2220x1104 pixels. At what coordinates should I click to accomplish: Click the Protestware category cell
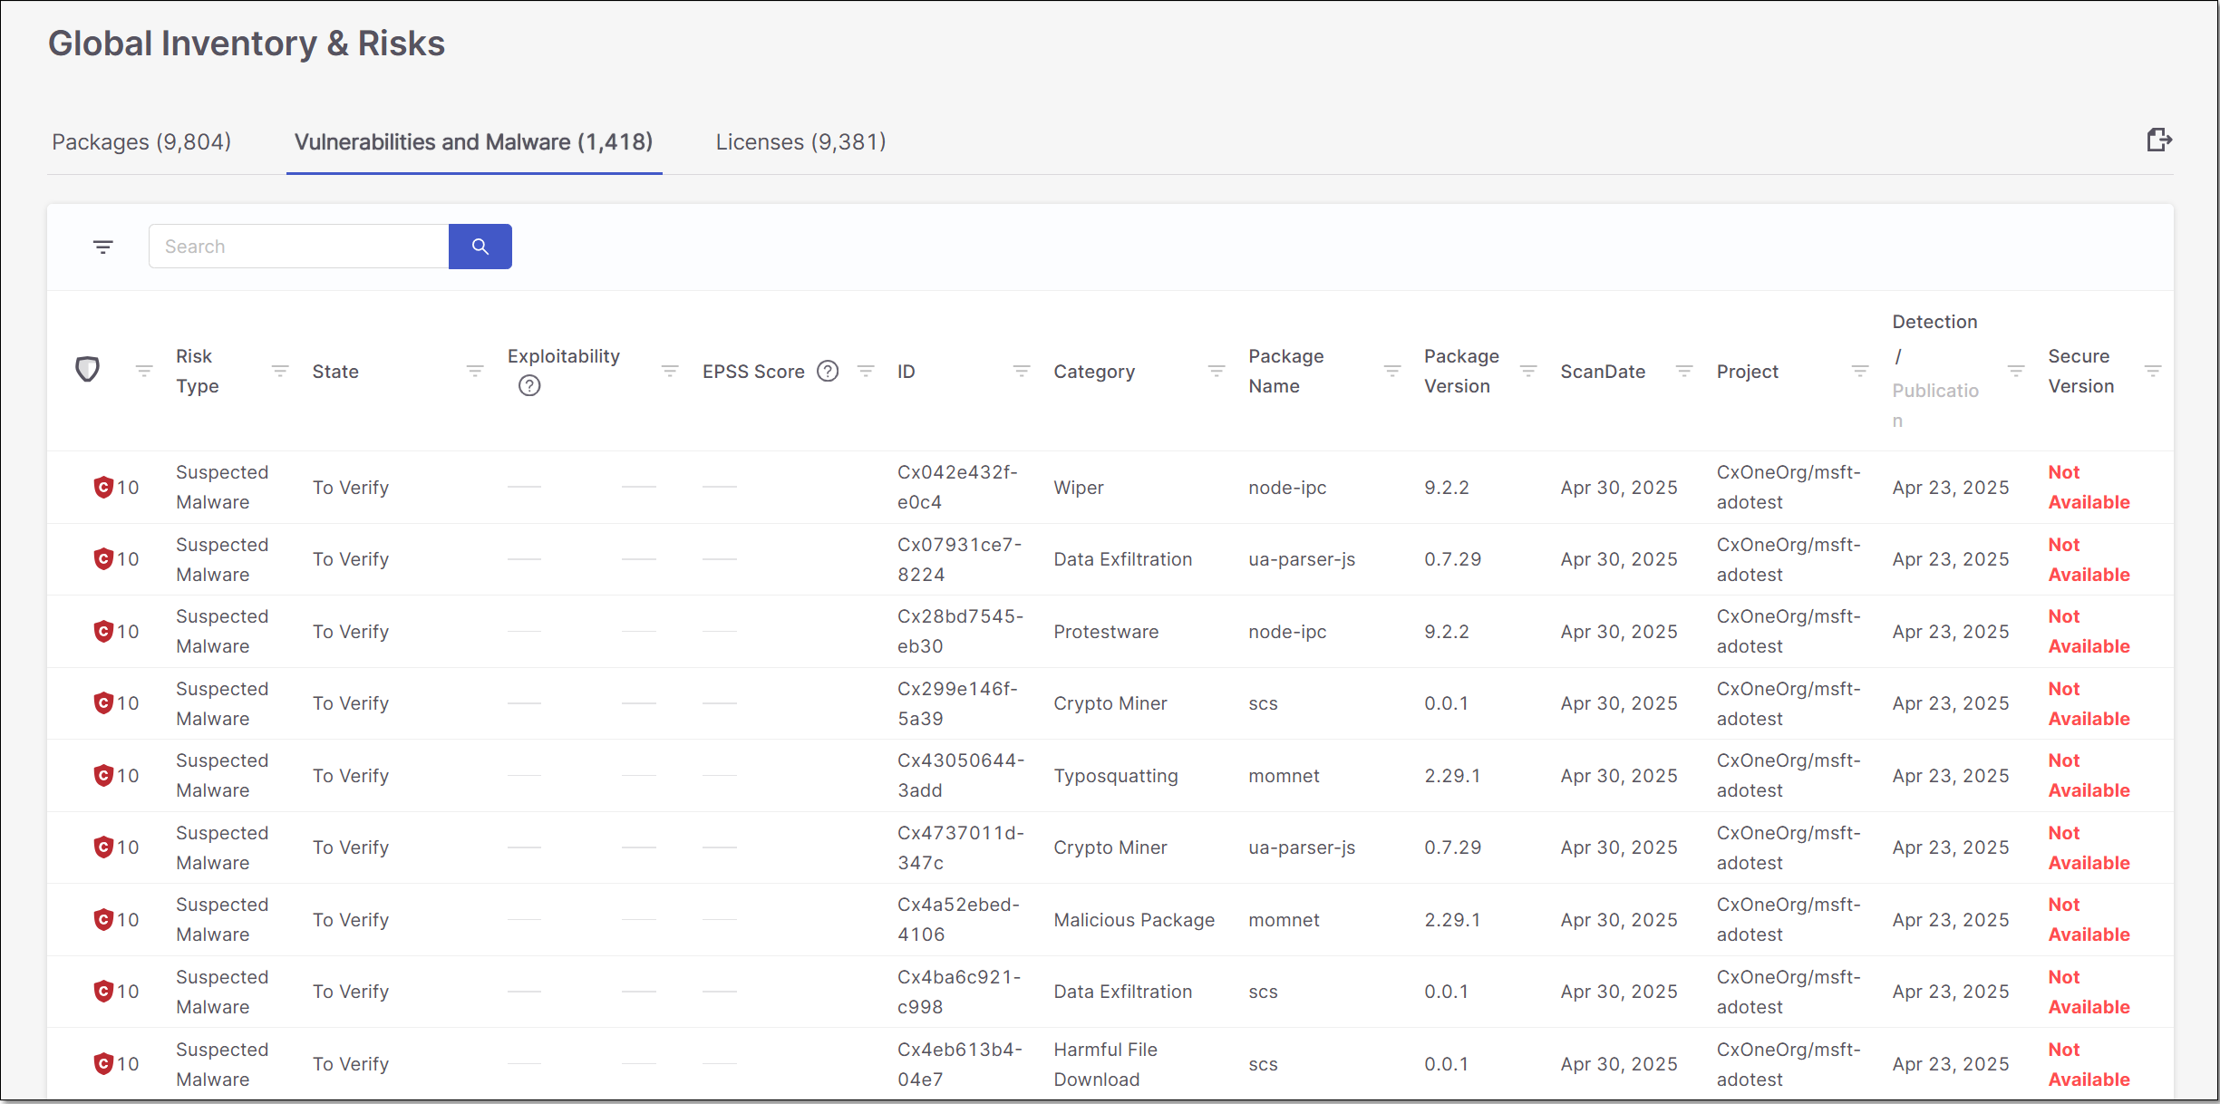click(1106, 632)
